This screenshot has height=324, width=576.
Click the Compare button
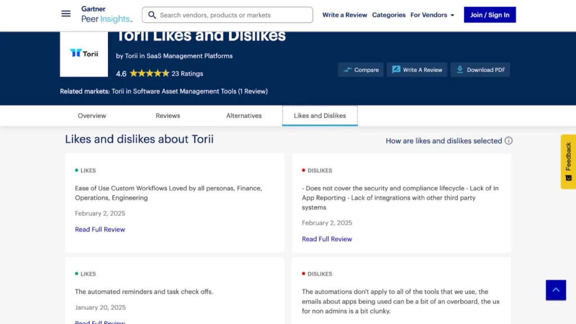[x=361, y=70]
